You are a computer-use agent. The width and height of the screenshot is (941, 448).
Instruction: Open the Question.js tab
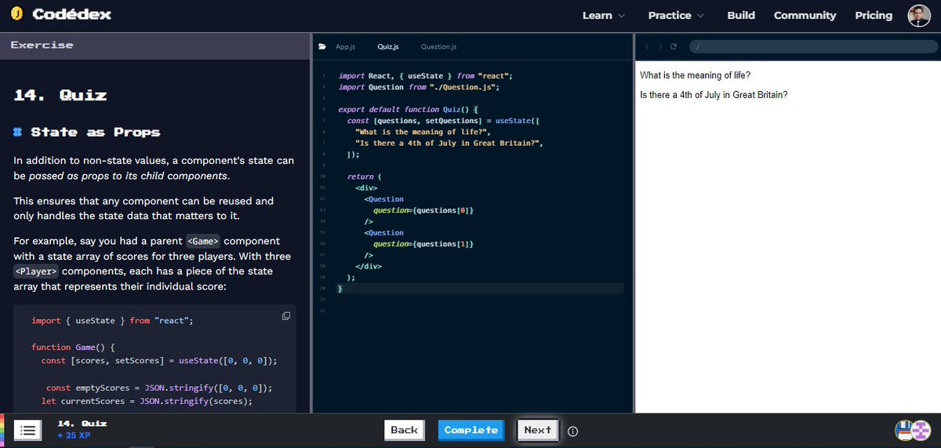click(x=438, y=47)
